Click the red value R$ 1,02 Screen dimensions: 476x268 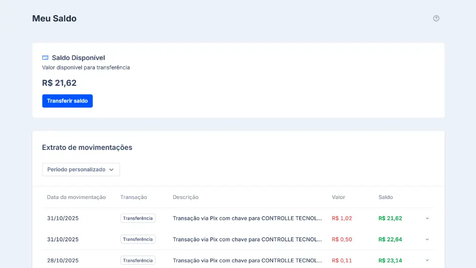coord(342,218)
